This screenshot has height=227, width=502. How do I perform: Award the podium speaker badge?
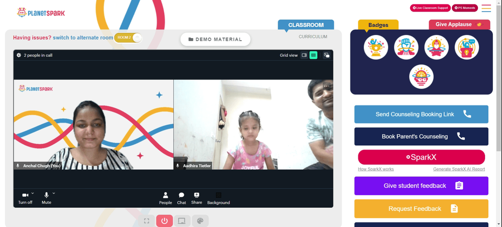[x=467, y=47]
